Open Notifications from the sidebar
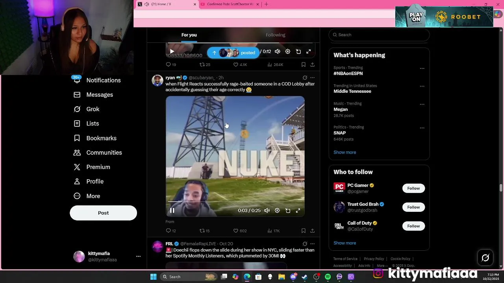The image size is (504, 283). click(x=97, y=80)
